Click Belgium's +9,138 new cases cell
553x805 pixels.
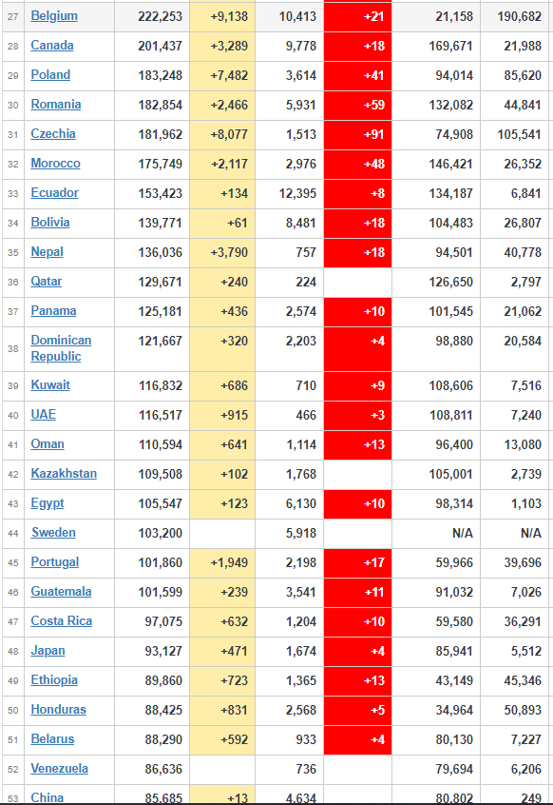point(222,16)
